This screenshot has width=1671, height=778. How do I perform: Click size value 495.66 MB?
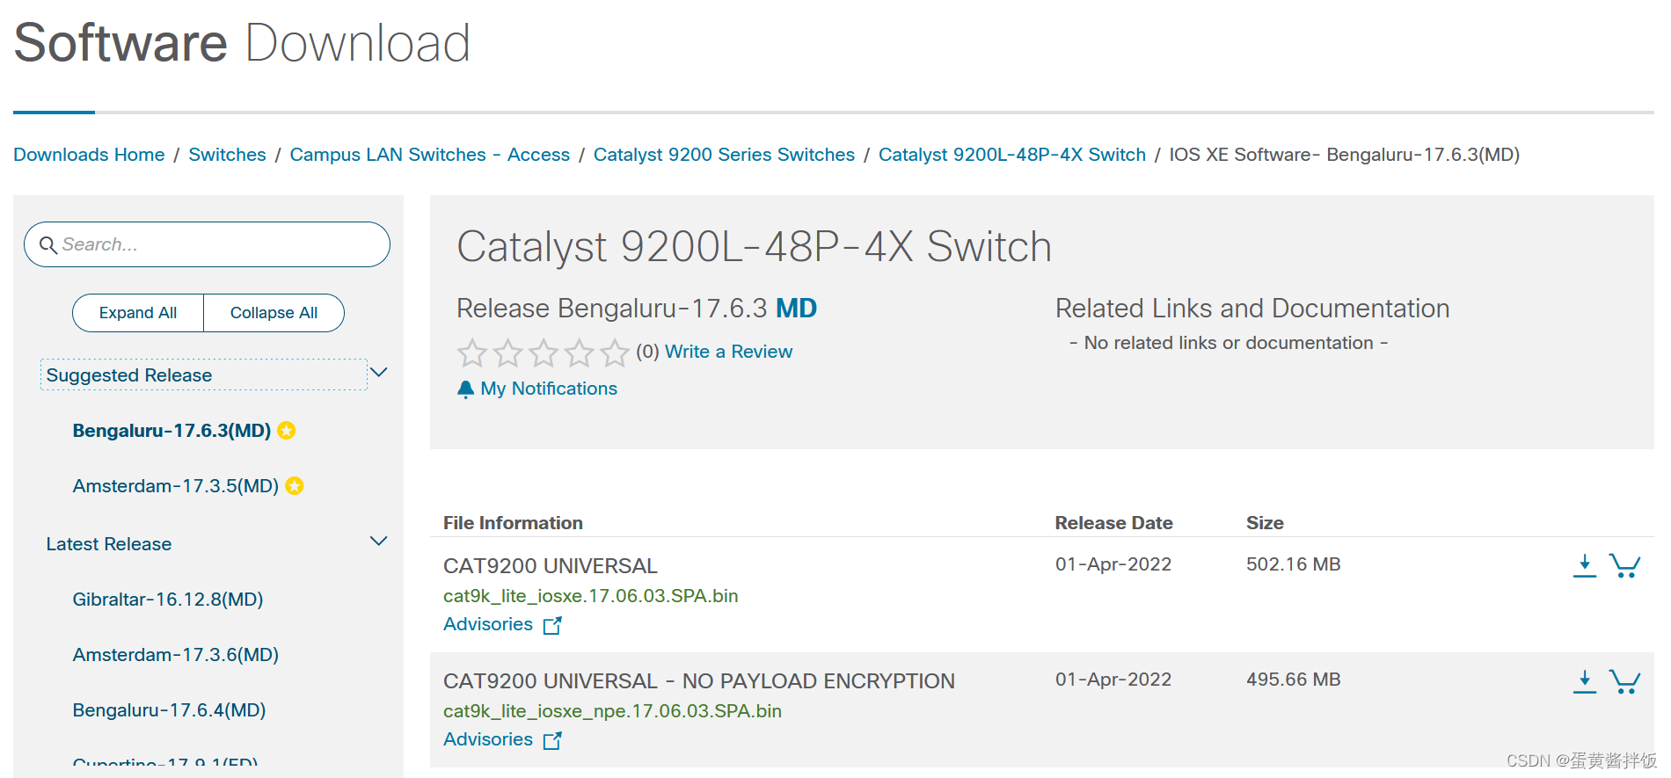[x=1293, y=680]
